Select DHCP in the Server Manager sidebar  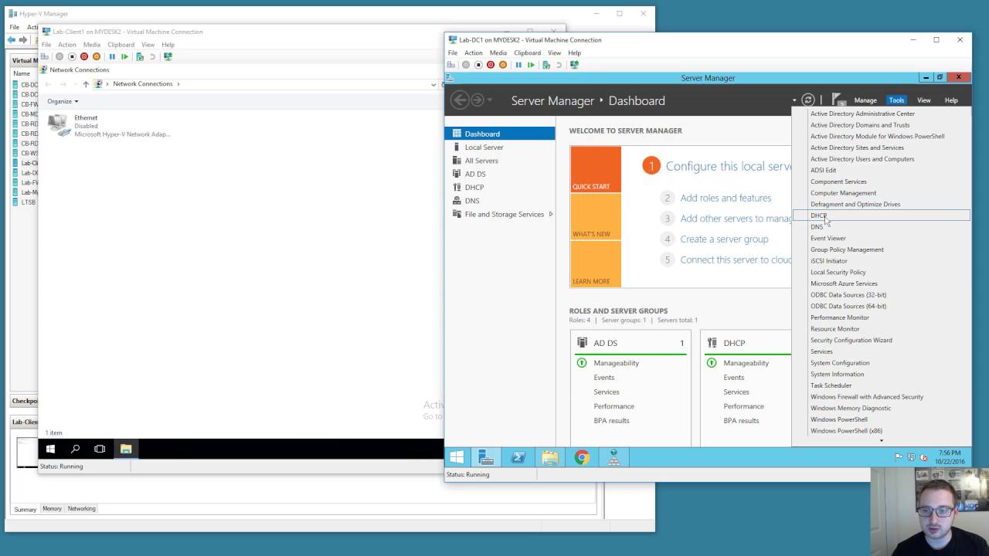[500, 187]
